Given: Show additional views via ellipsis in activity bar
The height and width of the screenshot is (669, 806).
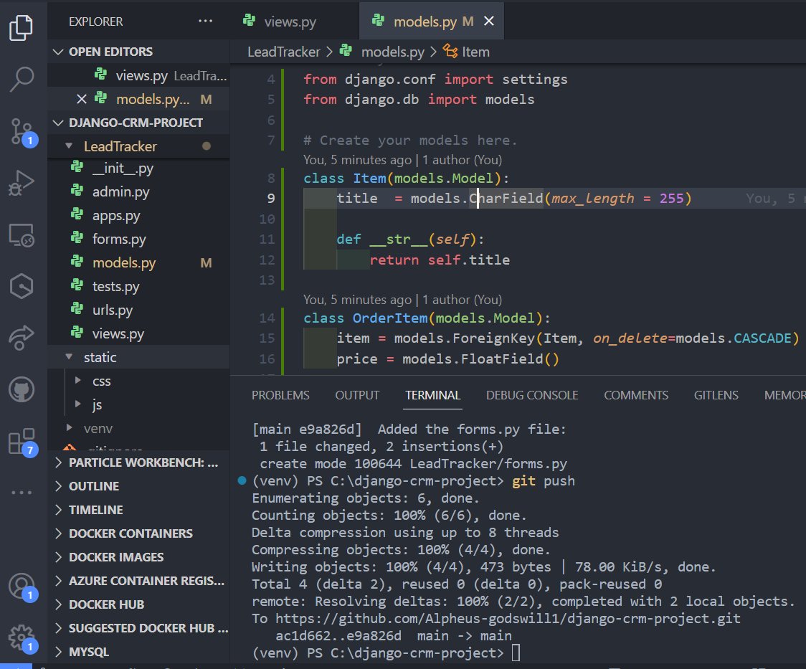Looking at the screenshot, I should click(21, 492).
